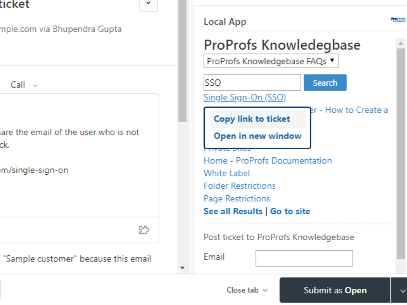Click the ProProfs logo icon
The width and height of the screenshot is (407, 305).
[398, 19]
